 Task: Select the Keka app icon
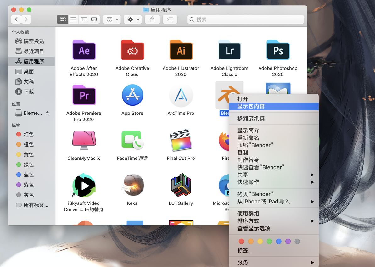pos(132,185)
